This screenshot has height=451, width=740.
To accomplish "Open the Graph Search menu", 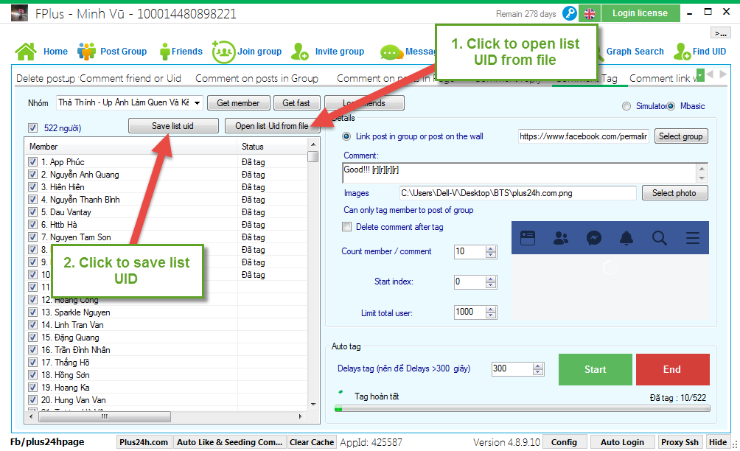I will point(635,52).
